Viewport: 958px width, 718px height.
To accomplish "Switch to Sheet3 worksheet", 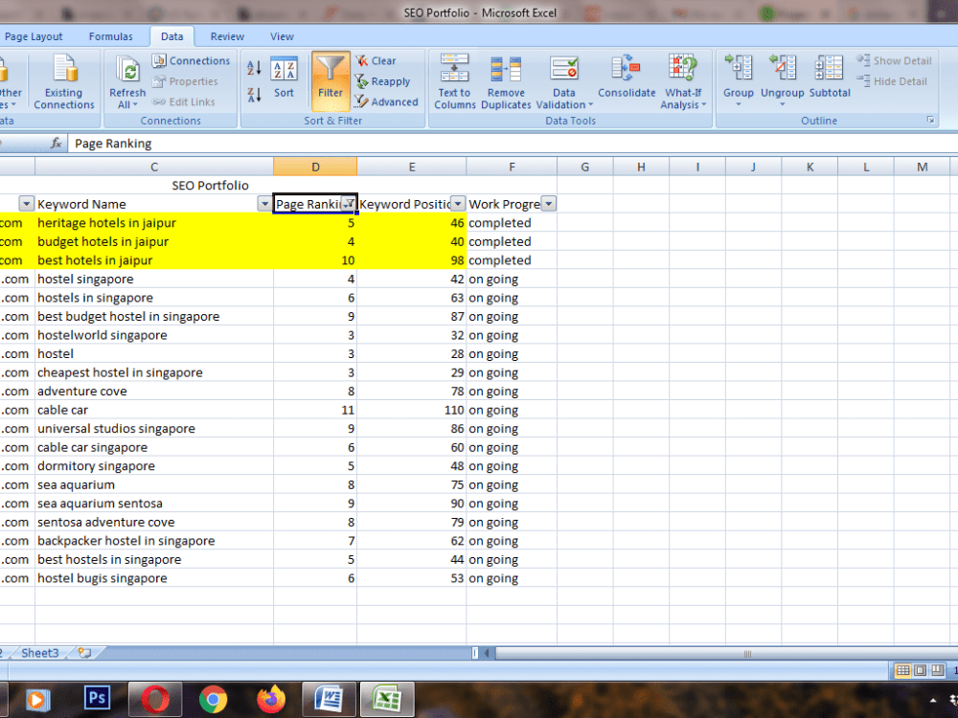I will pos(39,653).
